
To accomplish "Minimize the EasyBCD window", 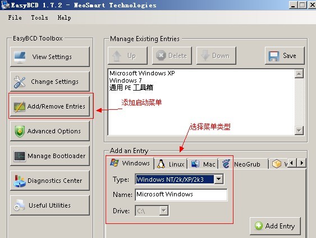I will [x=293, y=5].
